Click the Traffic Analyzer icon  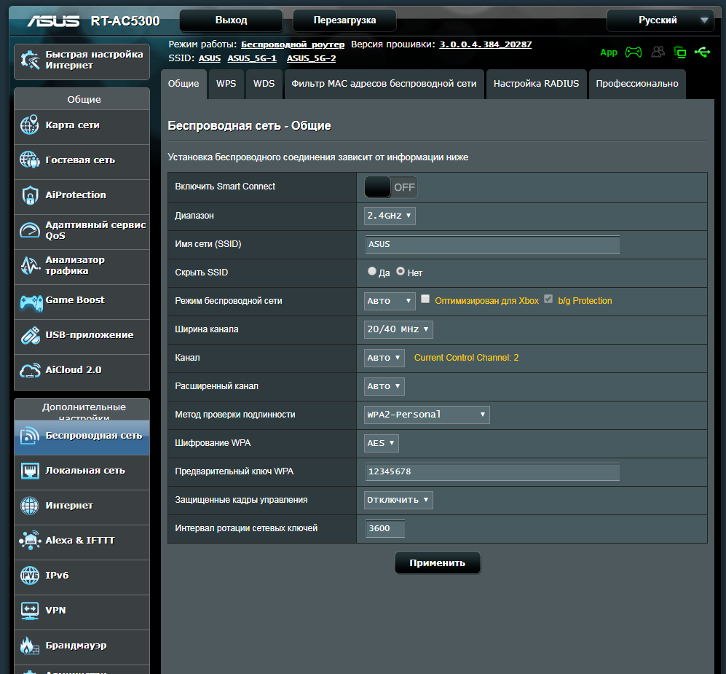pyautogui.click(x=30, y=265)
